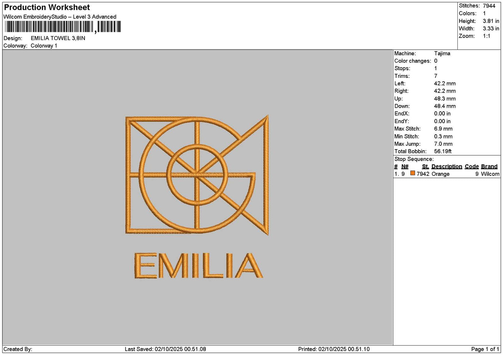Click the 'Brand' column header

(489, 167)
